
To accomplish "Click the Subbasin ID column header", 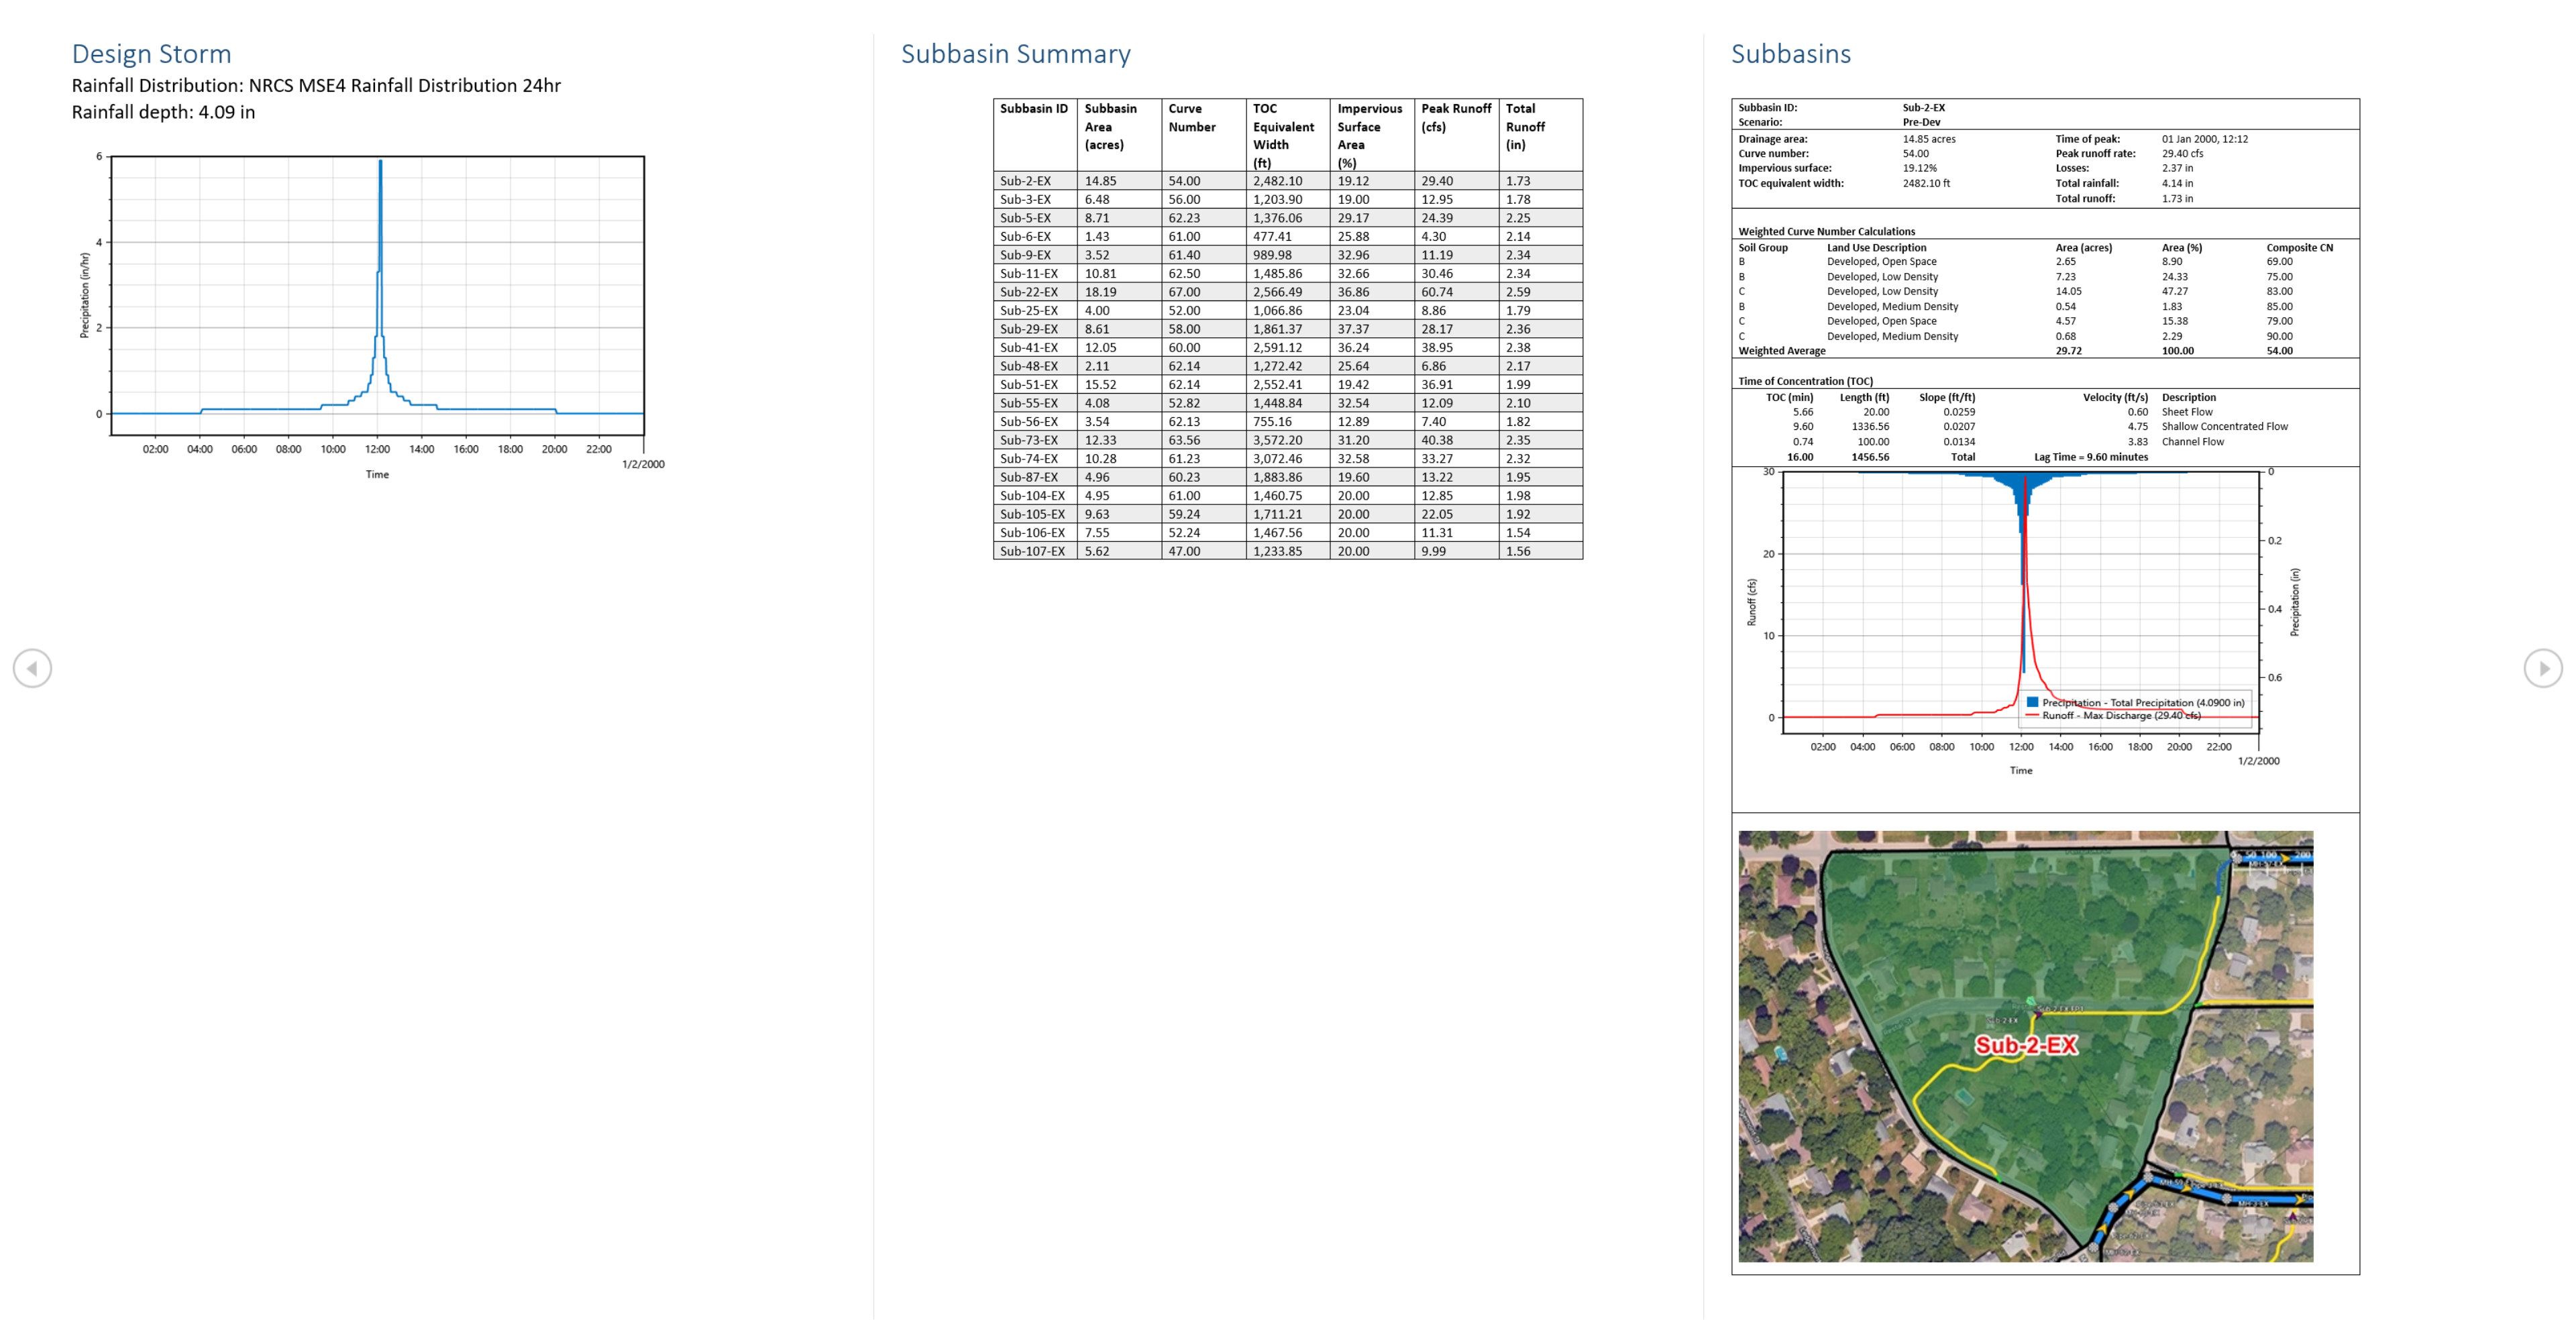I will [x=1033, y=109].
